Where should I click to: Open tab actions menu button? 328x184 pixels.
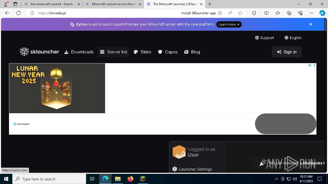coord(15,4)
